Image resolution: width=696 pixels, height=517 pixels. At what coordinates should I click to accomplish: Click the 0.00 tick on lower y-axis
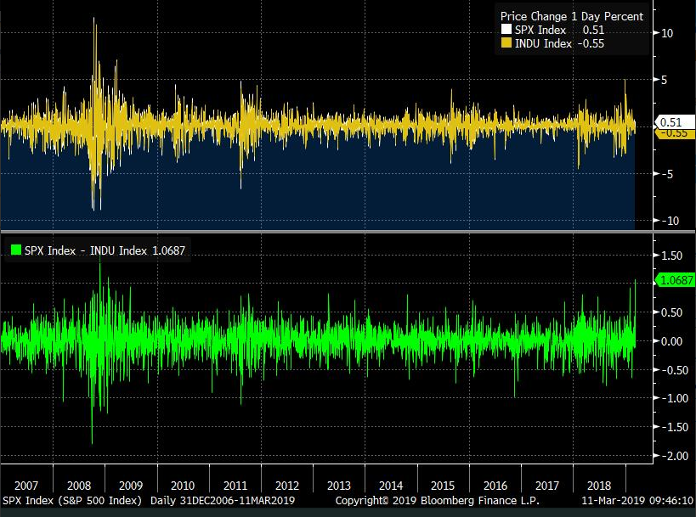[x=671, y=341]
